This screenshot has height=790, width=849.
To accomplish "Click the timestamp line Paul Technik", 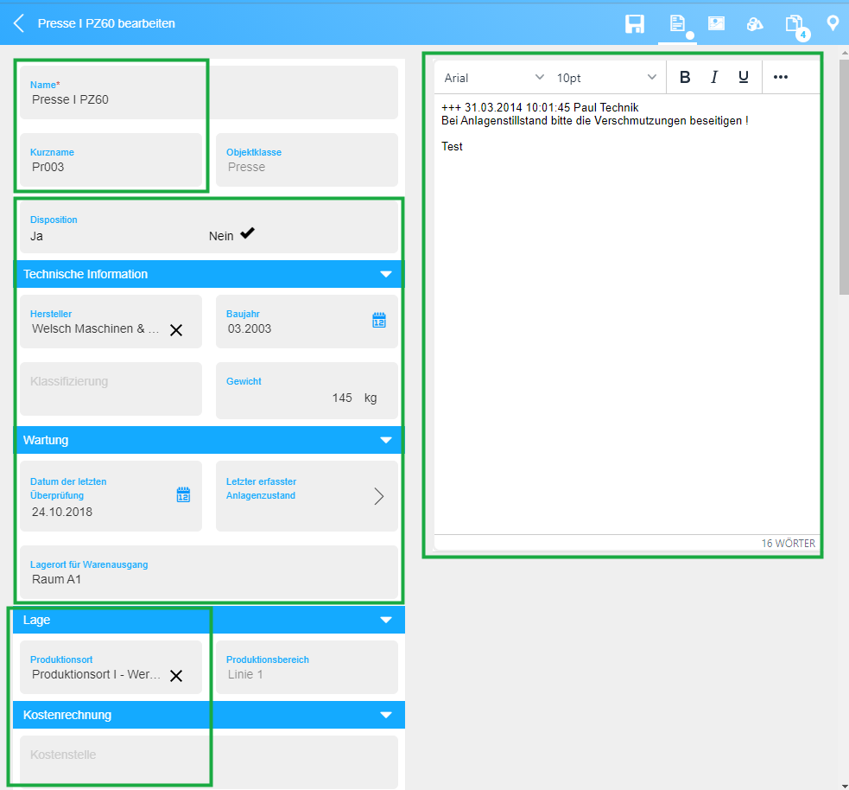I will (x=540, y=107).
